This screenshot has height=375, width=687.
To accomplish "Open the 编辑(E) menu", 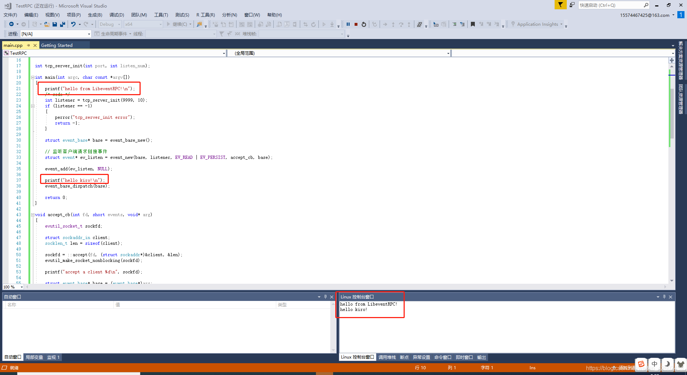I will click(x=31, y=15).
